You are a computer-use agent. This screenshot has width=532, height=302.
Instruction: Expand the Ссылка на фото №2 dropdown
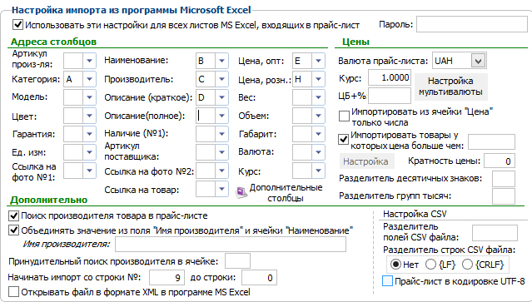point(221,171)
